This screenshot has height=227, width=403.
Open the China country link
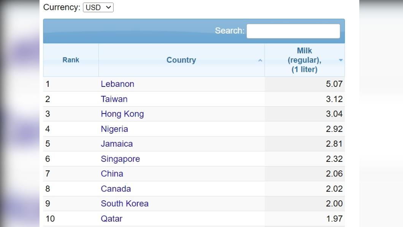pos(112,174)
